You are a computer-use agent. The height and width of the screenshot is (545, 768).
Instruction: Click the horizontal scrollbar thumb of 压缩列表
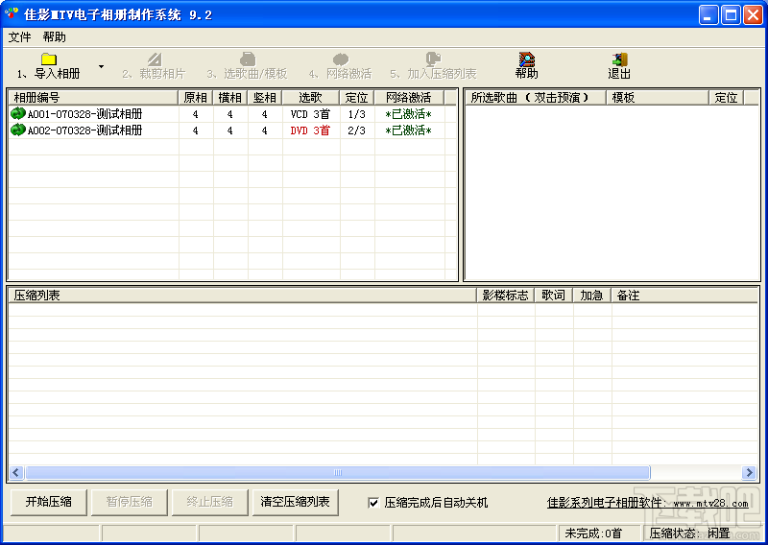coord(338,472)
